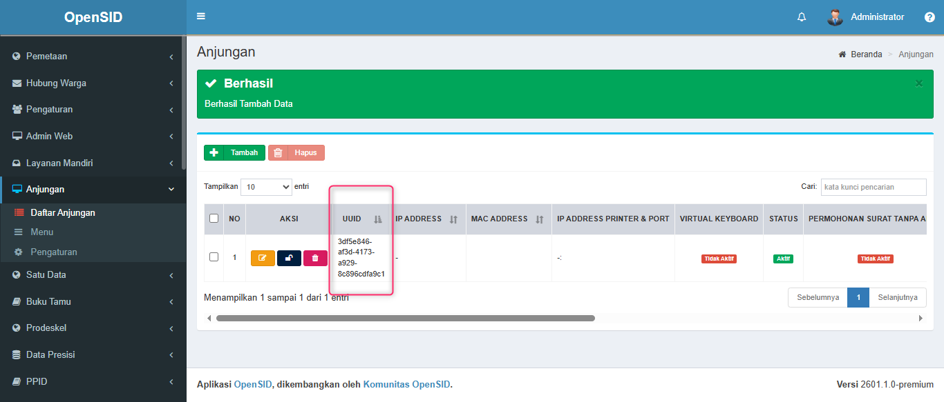Open the Tampilkan entries dropdown
Image resolution: width=944 pixels, height=402 pixels.
[266, 187]
